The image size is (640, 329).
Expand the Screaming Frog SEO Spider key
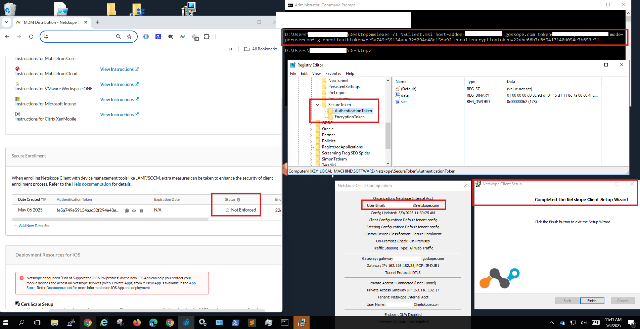(x=311, y=153)
